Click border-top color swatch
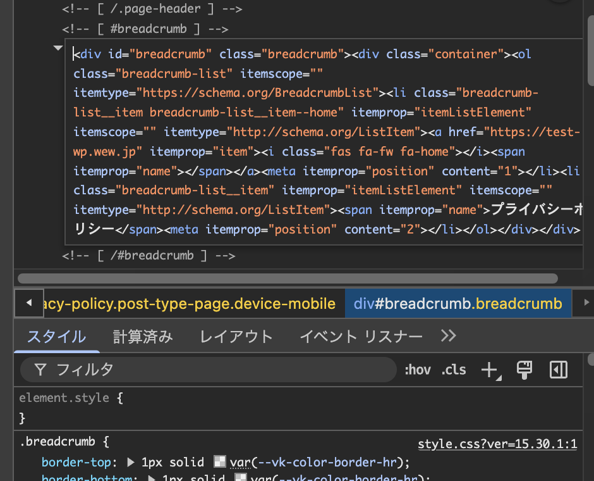The image size is (594, 481). pyautogui.click(x=220, y=462)
